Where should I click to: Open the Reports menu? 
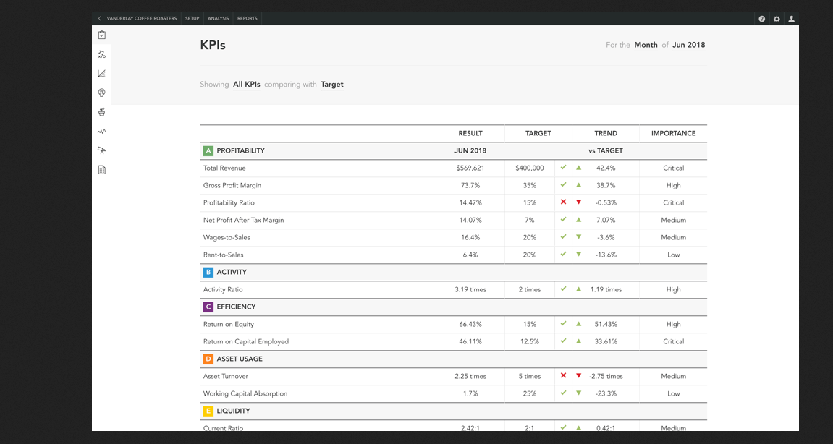click(247, 19)
